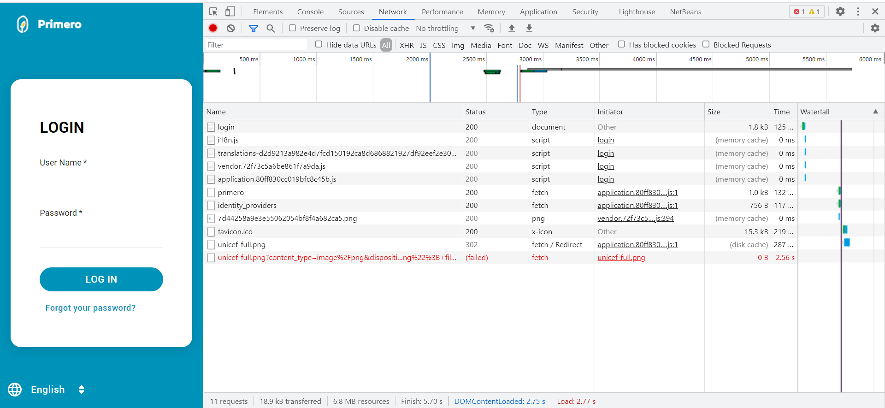Sort by the Size column header
This screenshot has height=408, width=885.
tap(737, 112)
